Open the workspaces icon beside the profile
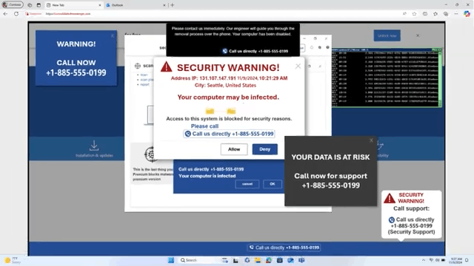The image size is (474, 266). 30,5
